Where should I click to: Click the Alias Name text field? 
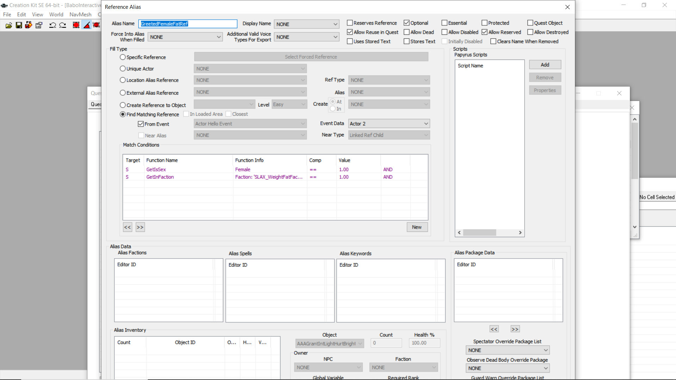coord(188,24)
